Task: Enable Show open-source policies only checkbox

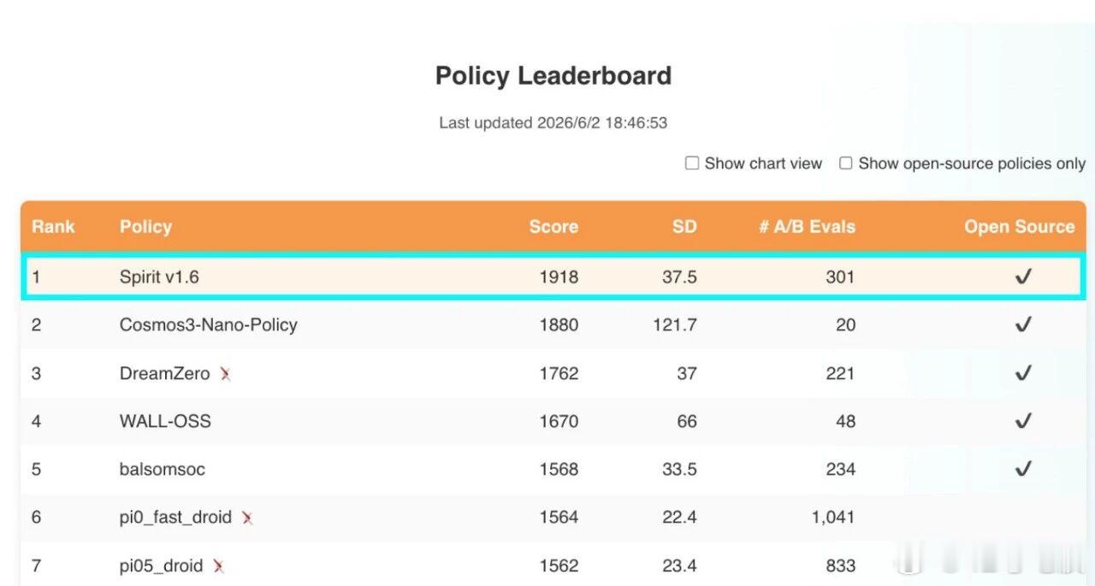Action: click(845, 163)
